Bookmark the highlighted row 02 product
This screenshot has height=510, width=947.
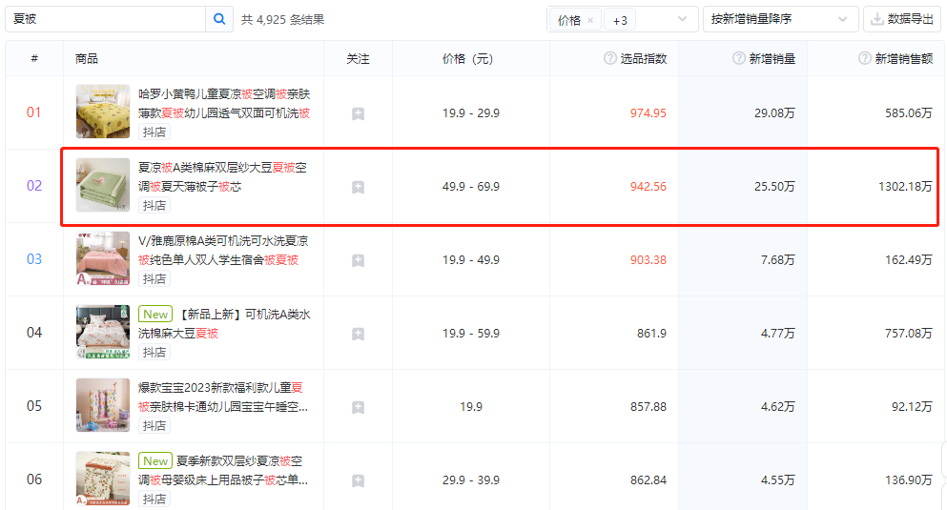358,187
